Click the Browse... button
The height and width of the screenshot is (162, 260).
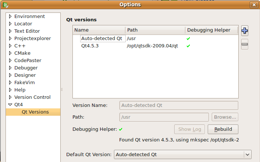pos(225,117)
